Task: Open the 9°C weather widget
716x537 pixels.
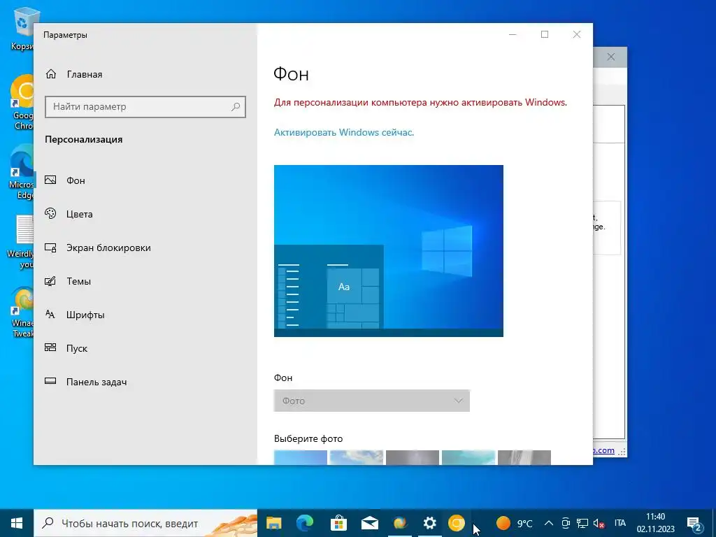Action: (515, 523)
